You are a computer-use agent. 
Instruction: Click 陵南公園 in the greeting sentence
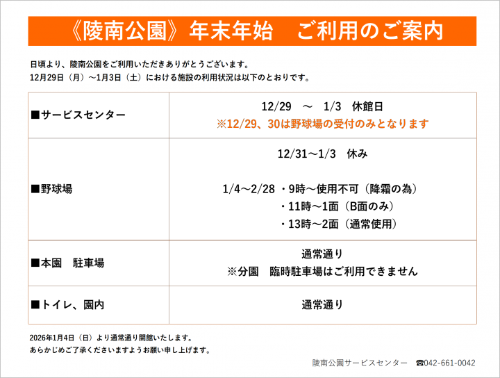pos(85,64)
